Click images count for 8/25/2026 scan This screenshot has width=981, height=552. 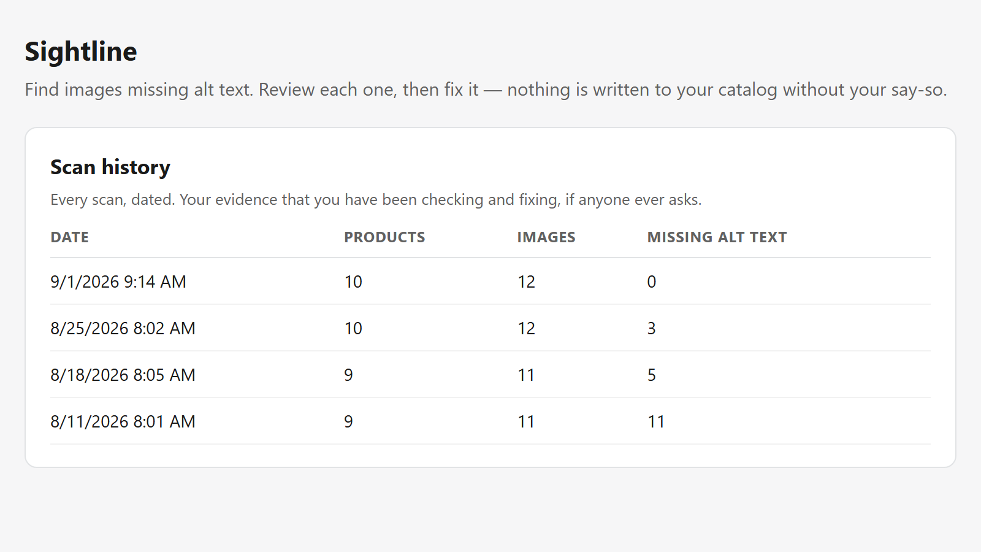pyautogui.click(x=527, y=328)
